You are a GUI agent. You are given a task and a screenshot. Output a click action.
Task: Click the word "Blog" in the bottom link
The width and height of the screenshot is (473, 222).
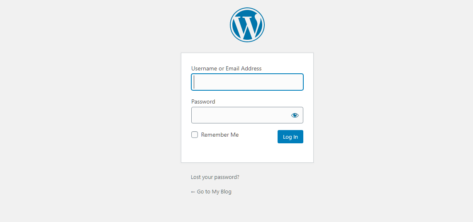(x=226, y=191)
